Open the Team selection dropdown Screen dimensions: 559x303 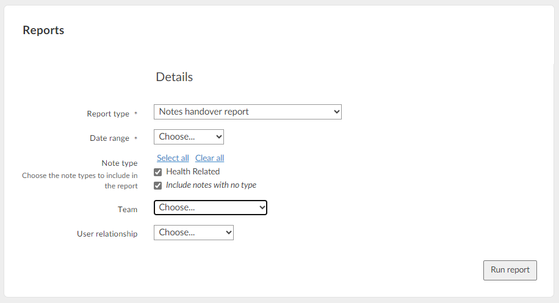[x=211, y=207]
